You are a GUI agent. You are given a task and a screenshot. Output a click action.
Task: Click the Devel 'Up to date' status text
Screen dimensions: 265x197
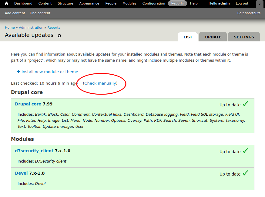point(230,174)
